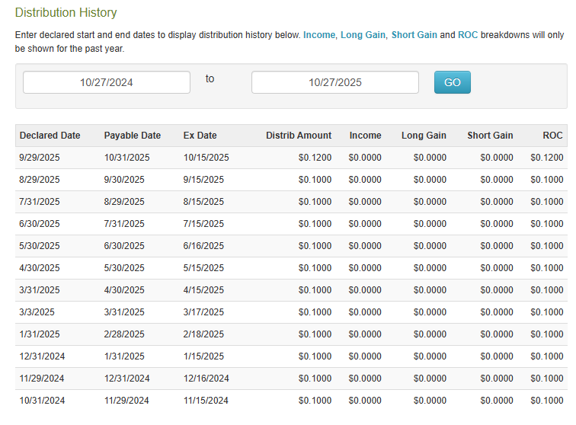Click the Short Gain link in description

coord(414,35)
